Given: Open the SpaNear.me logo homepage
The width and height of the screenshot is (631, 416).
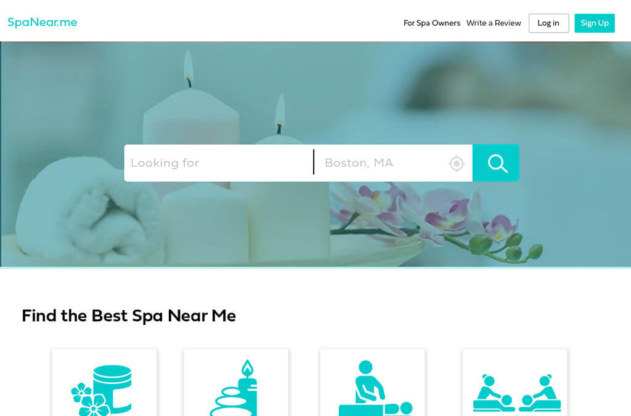Looking at the screenshot, I should coord(43,22).
